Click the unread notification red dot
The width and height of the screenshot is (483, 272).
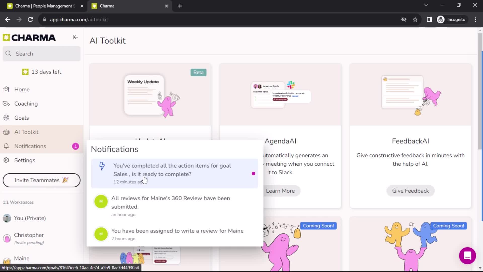tap(253, 173)
